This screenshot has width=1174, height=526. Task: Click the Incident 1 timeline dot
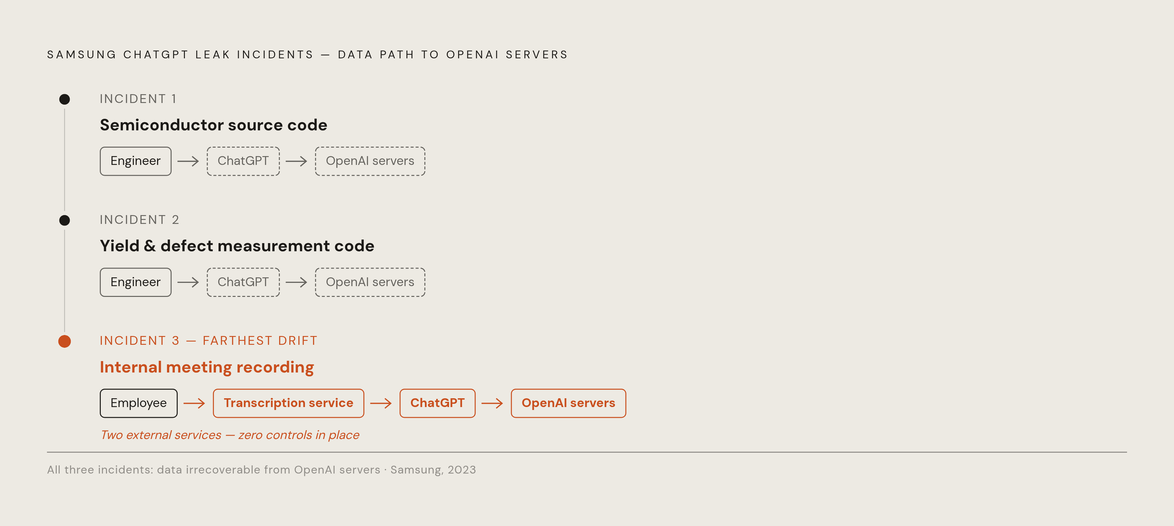[65, 99]
